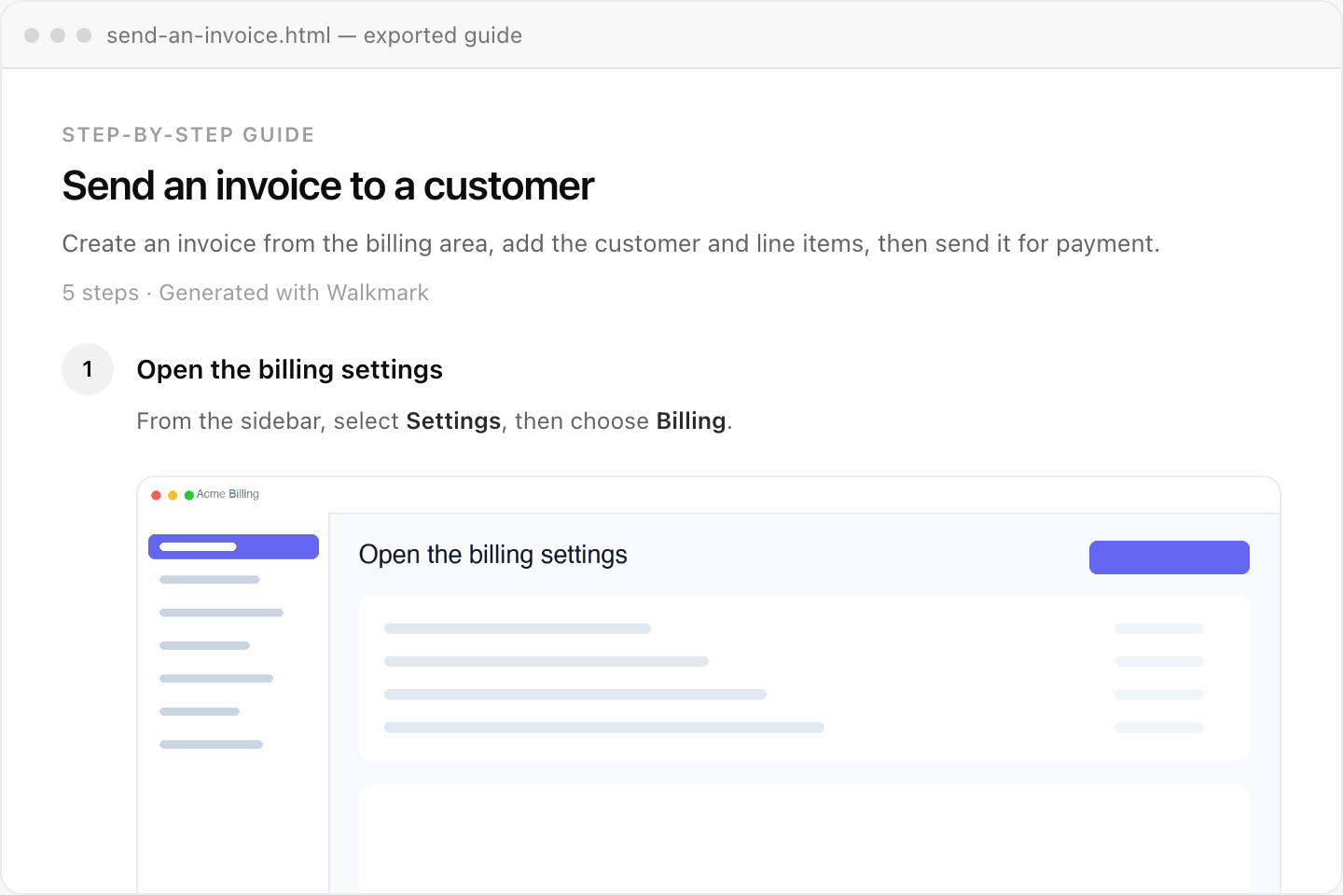Click the red dot in Acme Billing mockup

pyautogui.click(x=157, y=495)
